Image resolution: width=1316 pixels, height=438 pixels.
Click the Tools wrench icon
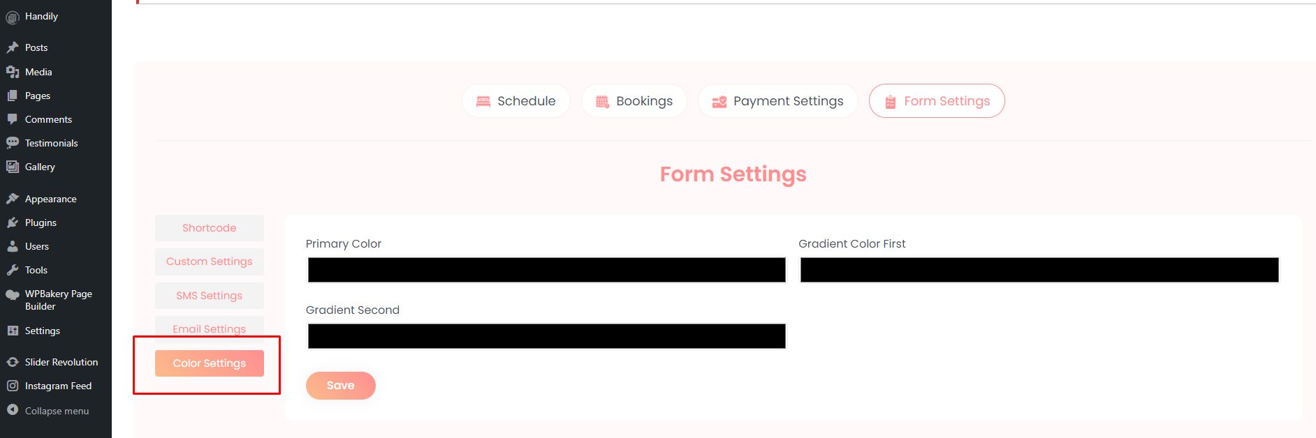[x=13, y=270]
